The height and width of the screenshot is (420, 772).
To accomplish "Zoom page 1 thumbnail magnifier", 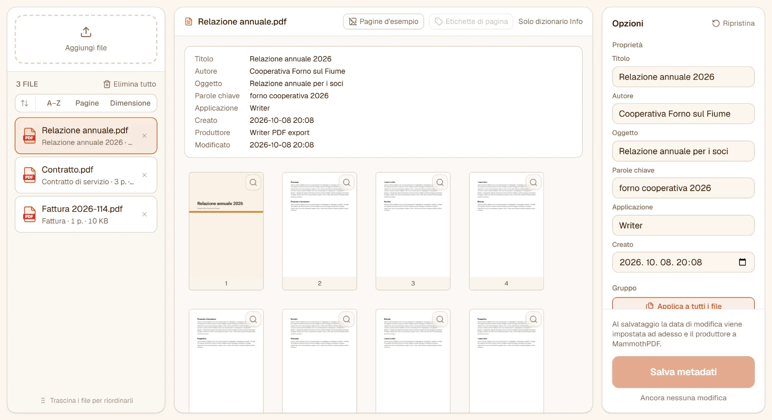I will point(253,183).
